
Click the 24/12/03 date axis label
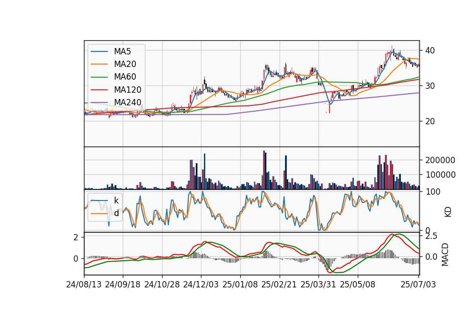[201, 285]
